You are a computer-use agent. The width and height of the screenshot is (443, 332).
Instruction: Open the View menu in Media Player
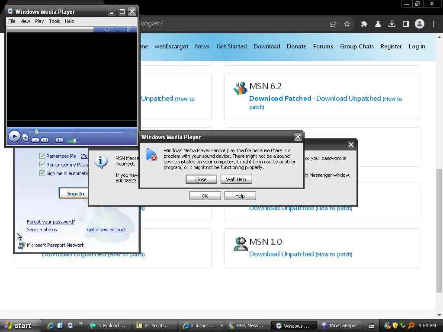click(25, 21)
